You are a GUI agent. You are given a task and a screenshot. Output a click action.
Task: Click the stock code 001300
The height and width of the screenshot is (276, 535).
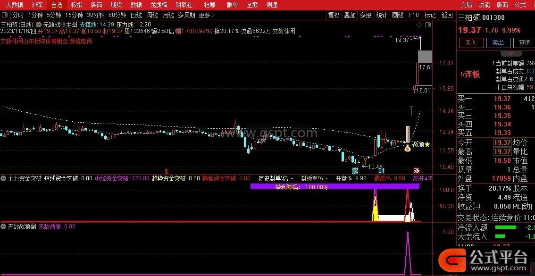click(x=493, y=18)
